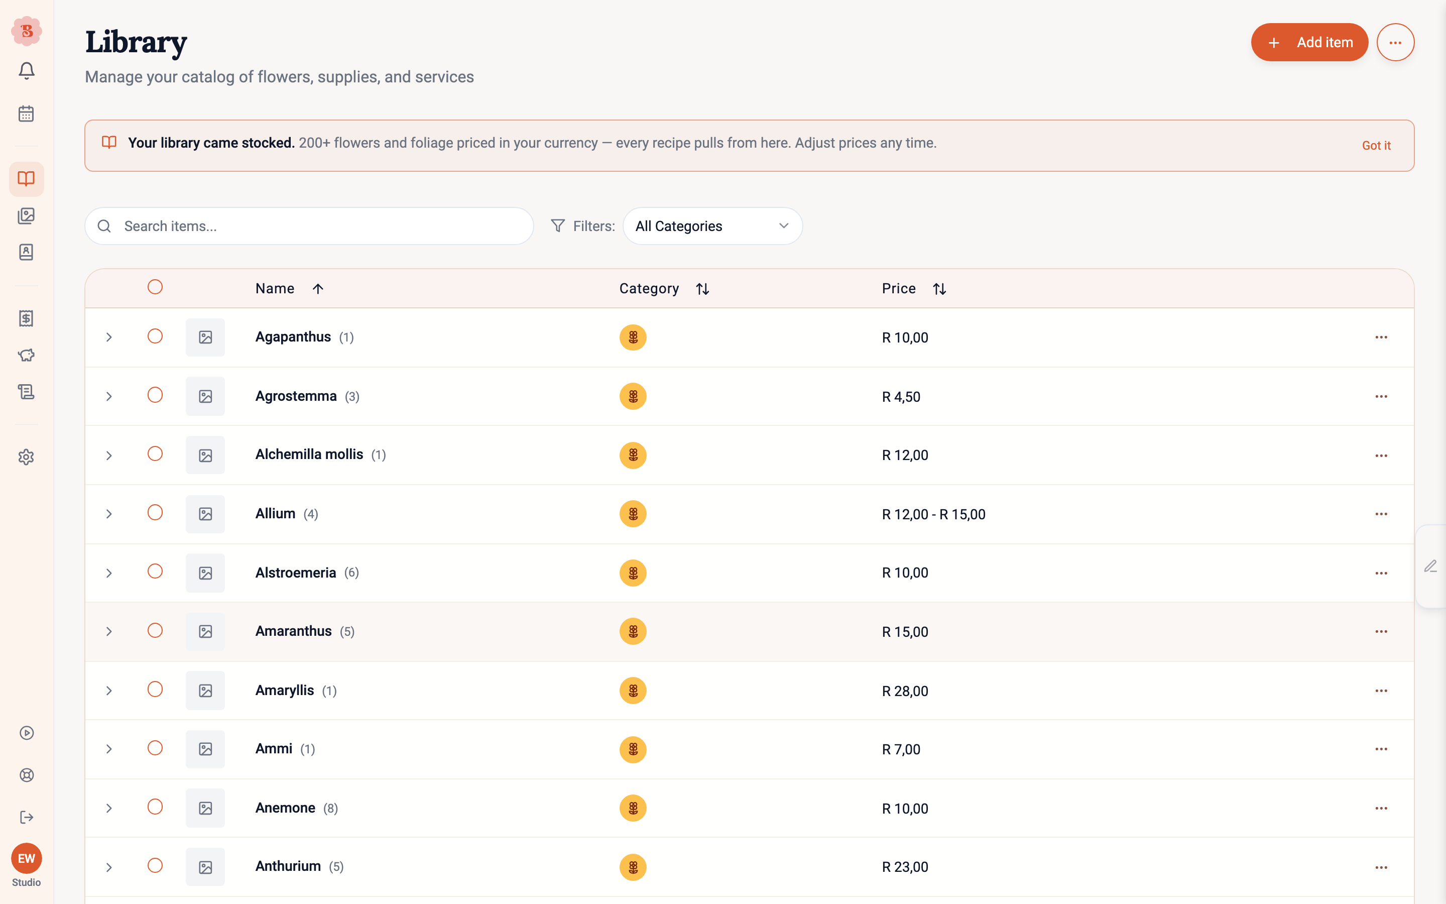Toggle the select-all circle in table header
Screen dimensions: 1446x904
tap(155, 287)
